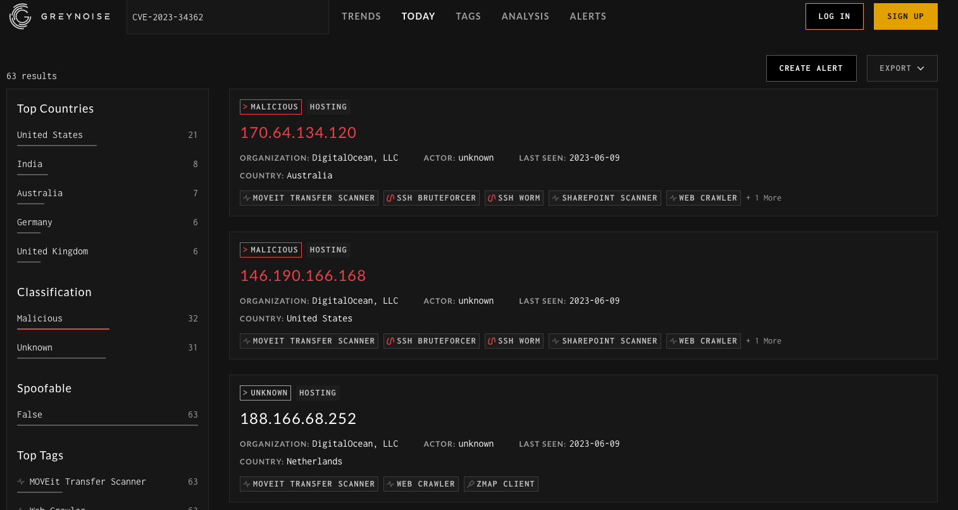
Task: Click SSH Bruteforcer tag on 170.64.134.120
Action: pos(432,198)
